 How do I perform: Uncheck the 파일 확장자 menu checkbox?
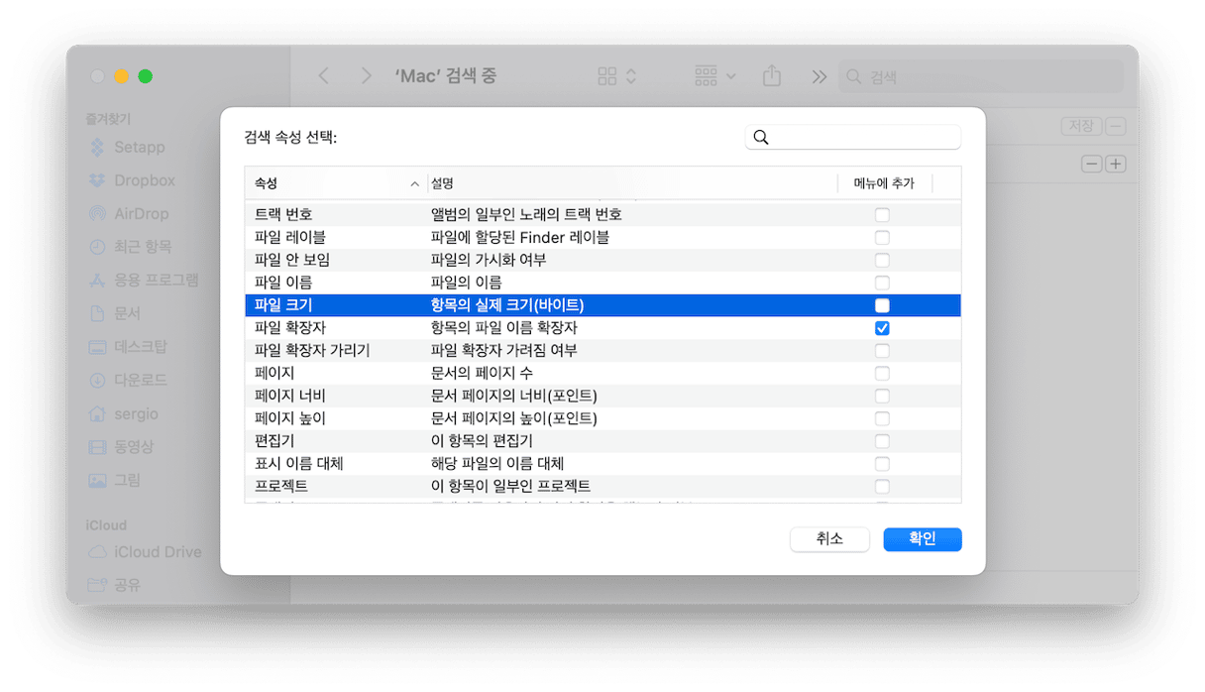click(x=882, y=328)
